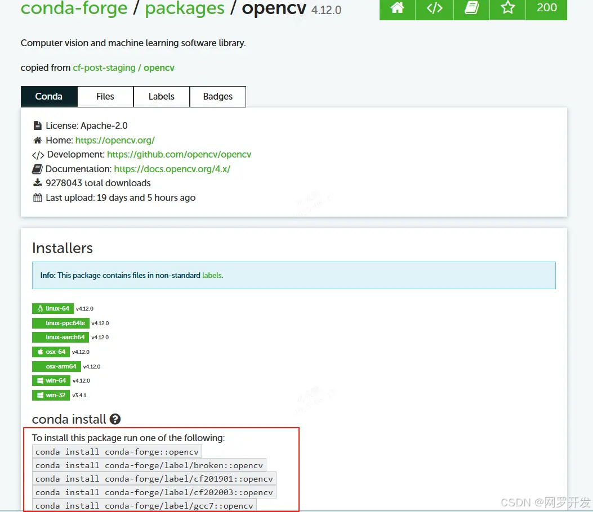Click the download icon beside total downloads
Screen dimensions: 593x512
37,183
